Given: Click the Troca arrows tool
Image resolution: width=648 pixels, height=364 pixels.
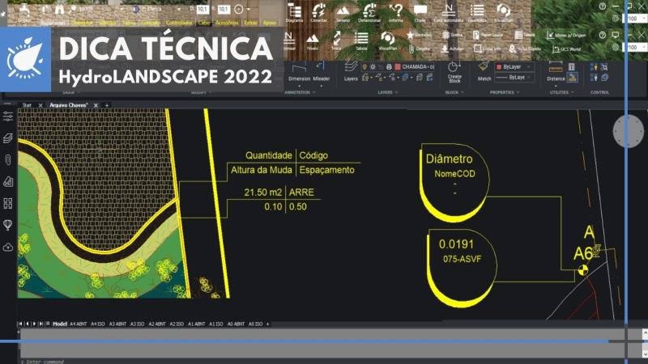Looking at the screenshot, I should coord(336,41).
